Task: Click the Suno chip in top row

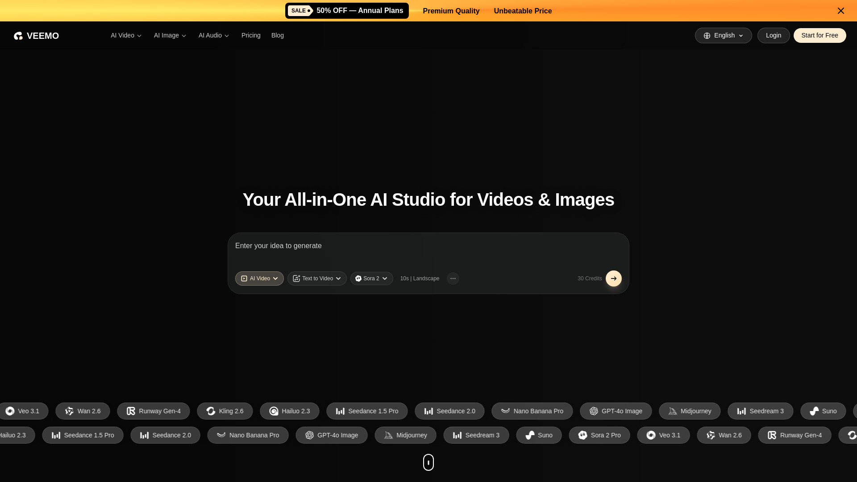Action: [x=823, y=411]
